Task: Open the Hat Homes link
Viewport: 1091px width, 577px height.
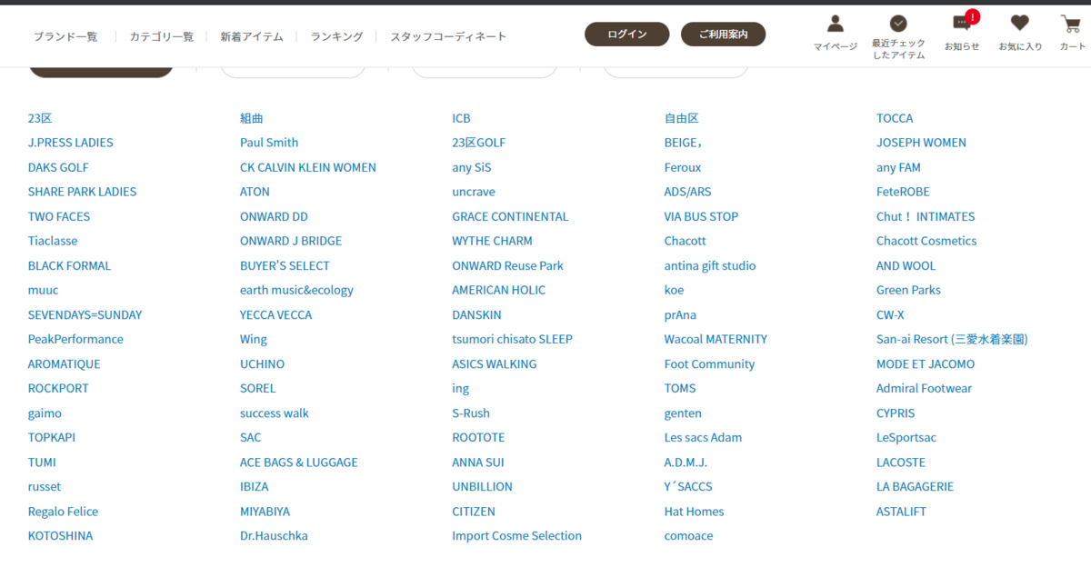Action: tap(694, 511)
